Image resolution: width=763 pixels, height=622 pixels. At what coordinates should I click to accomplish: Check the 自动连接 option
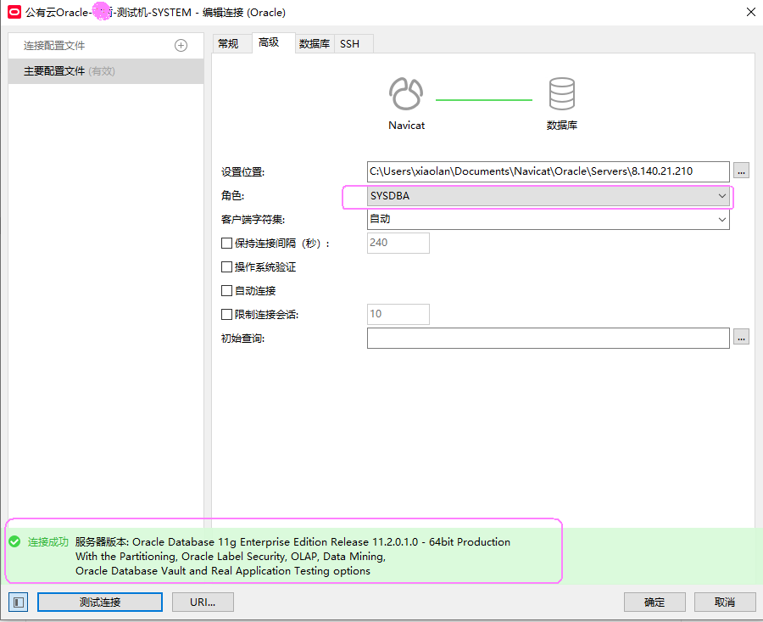pyautogui.click(x=226, y=289)
